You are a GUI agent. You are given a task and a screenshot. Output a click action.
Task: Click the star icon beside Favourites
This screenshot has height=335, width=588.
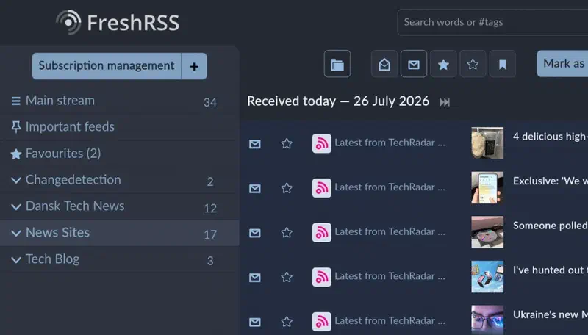click(15, 154)
